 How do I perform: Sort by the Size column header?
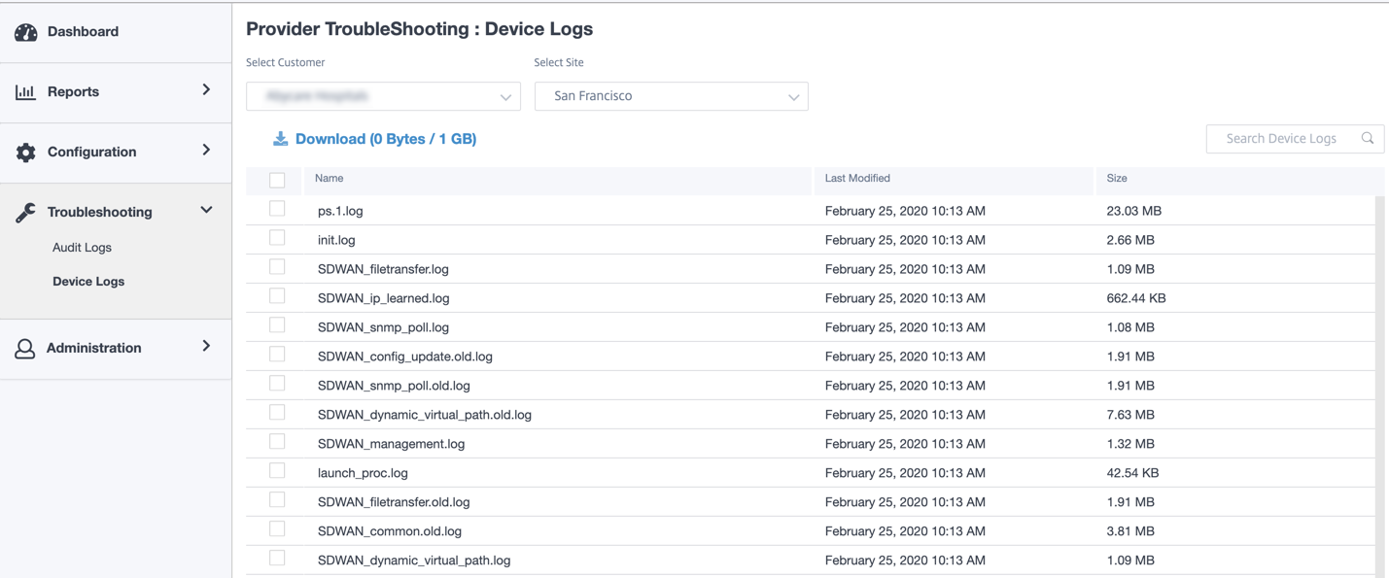[x=1117, y=179]
